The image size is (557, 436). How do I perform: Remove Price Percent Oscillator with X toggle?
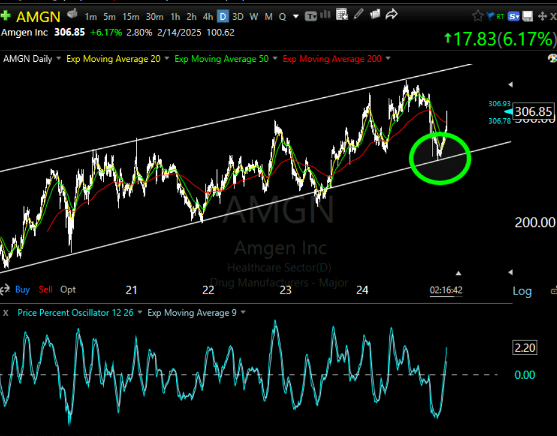[x=5, y=312]
